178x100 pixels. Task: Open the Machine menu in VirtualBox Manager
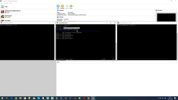(x=6, y=3)
